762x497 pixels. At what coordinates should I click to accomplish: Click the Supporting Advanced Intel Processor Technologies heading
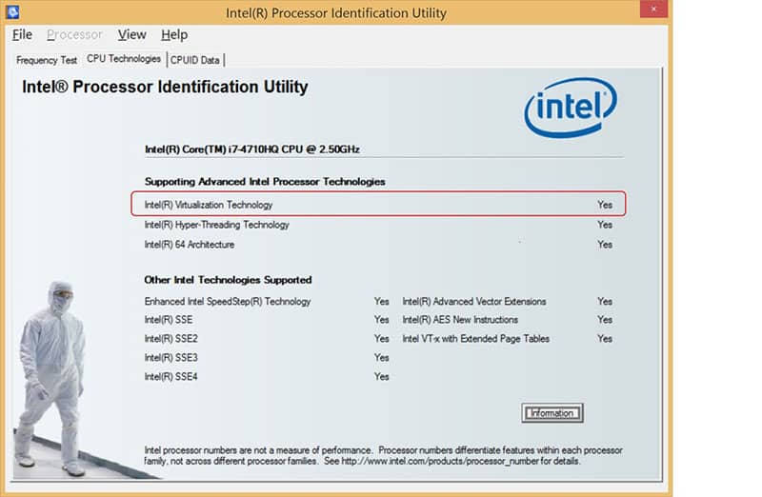click(265, 182)
